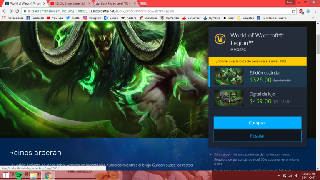The height and width of the screenshot is (180, 320).
Task: Bookmark this page using the star icon
Action: [x=293, y=11]
